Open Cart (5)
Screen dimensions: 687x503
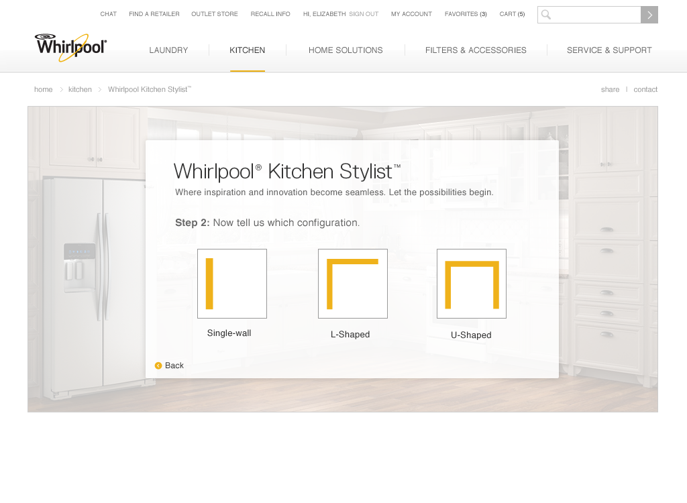tap(512, 14)
